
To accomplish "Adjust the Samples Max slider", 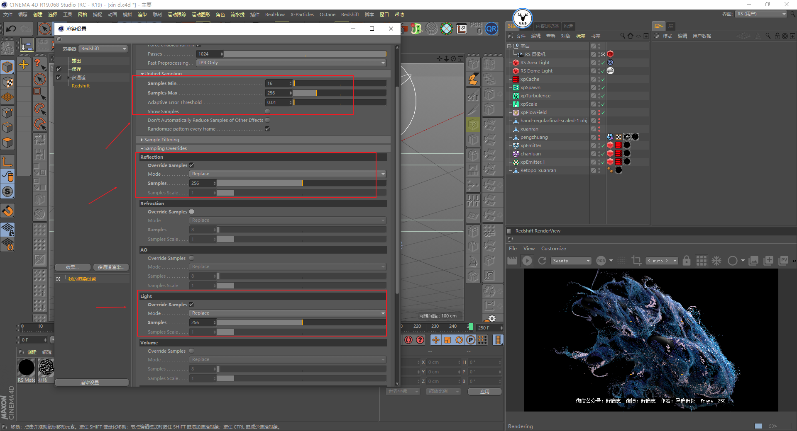I will [340, 93].
